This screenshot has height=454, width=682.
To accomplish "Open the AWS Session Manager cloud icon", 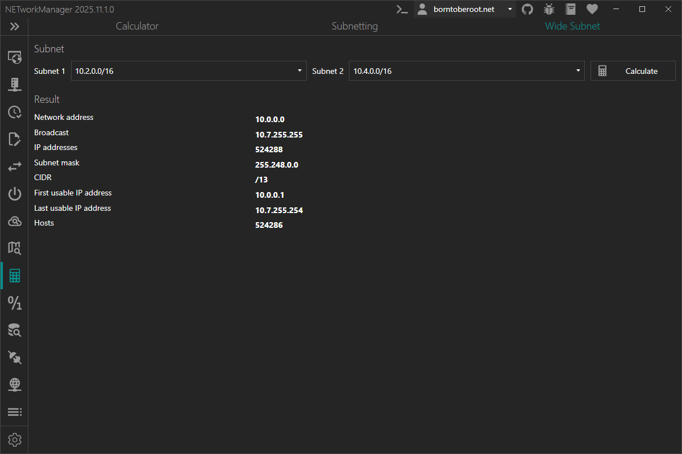I will [x=14, y=221].
